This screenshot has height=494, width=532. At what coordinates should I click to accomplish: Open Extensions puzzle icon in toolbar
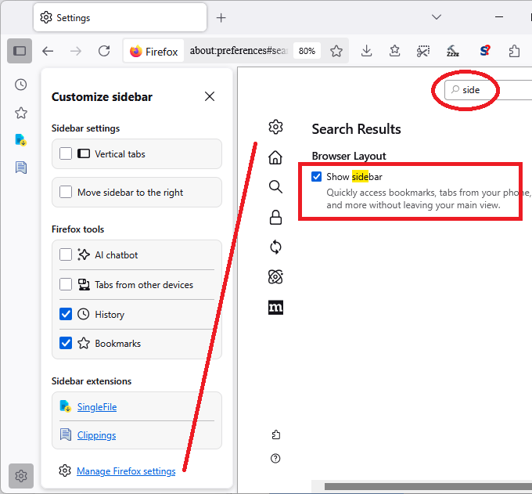click(514, 51)
